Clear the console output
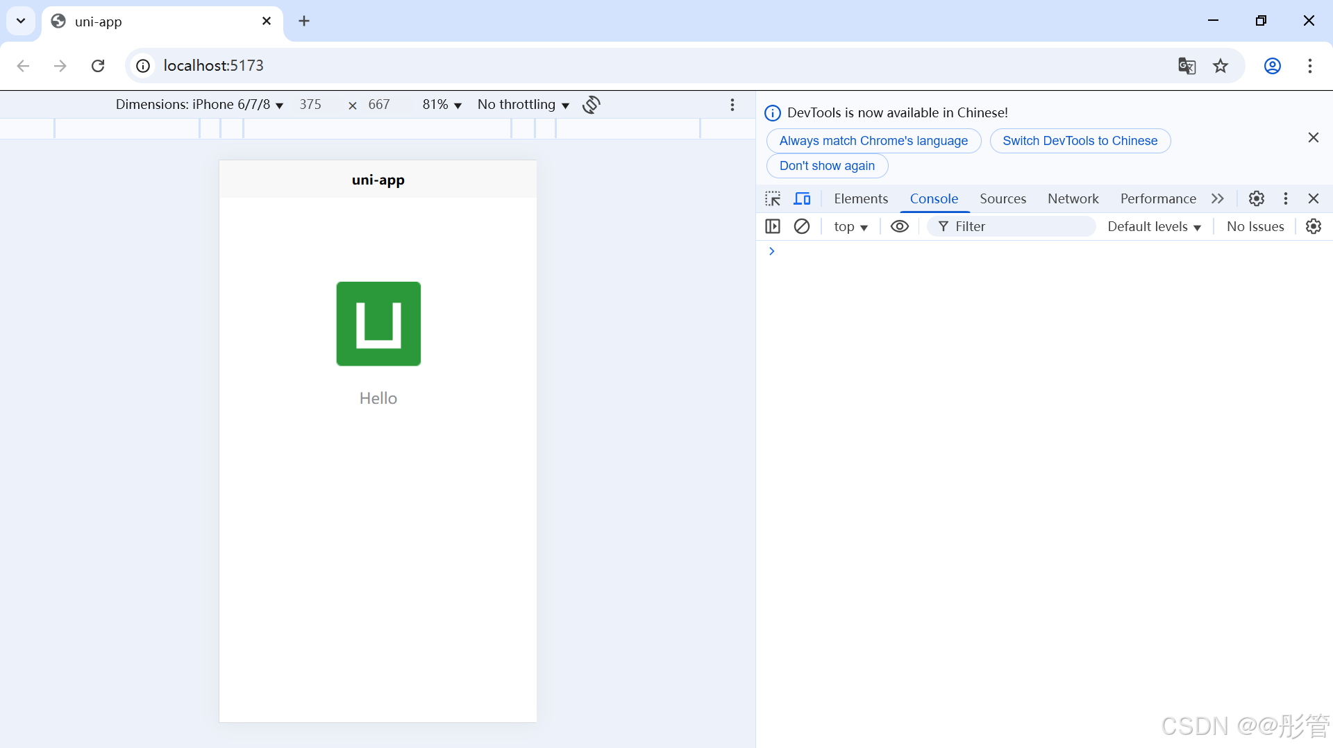 pyautogui.click(x=802, y=226)
